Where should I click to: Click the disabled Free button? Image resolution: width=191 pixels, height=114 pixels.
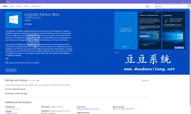(x=11, y=70)
